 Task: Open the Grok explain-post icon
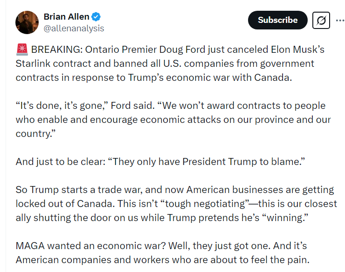coord(321,20)
